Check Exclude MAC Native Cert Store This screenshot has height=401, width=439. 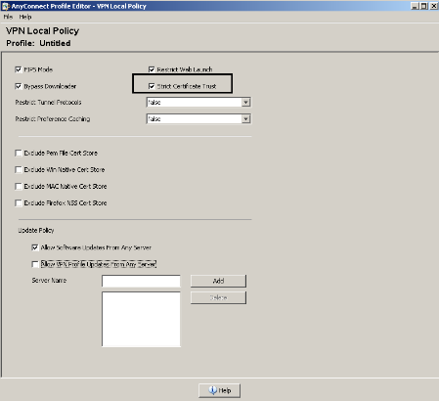click(19, 186)
